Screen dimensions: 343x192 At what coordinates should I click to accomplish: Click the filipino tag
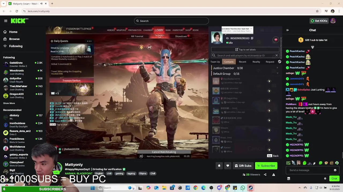143,173
